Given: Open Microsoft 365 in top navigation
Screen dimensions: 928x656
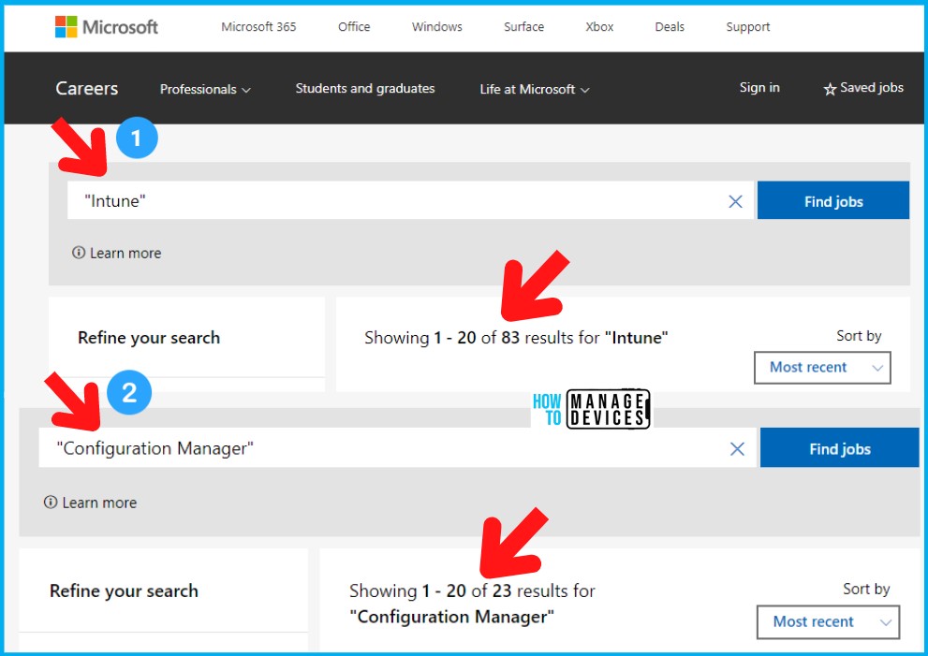Looking at the screenshot, I should (258, 26).
